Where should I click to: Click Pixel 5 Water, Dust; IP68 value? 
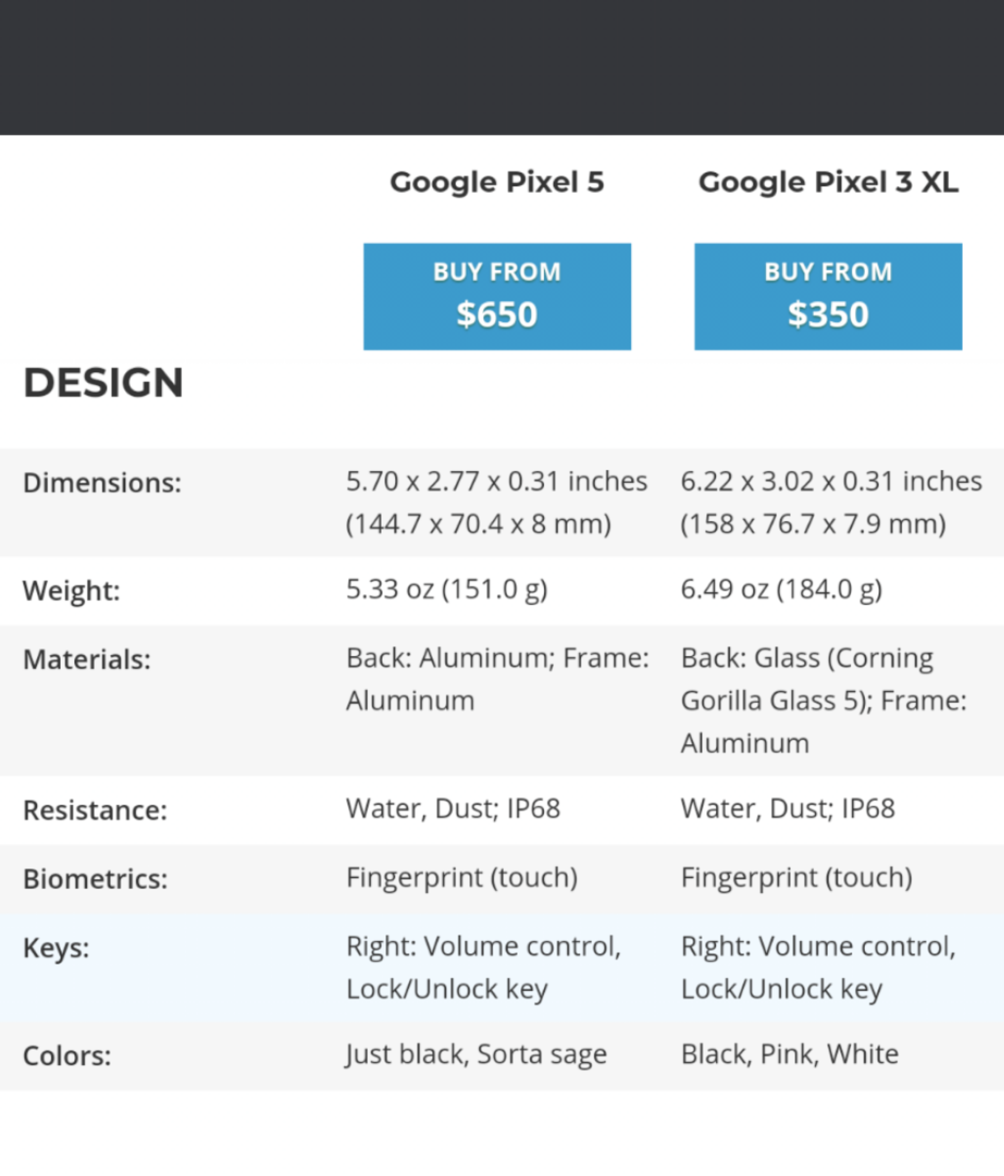coord(453,808)
